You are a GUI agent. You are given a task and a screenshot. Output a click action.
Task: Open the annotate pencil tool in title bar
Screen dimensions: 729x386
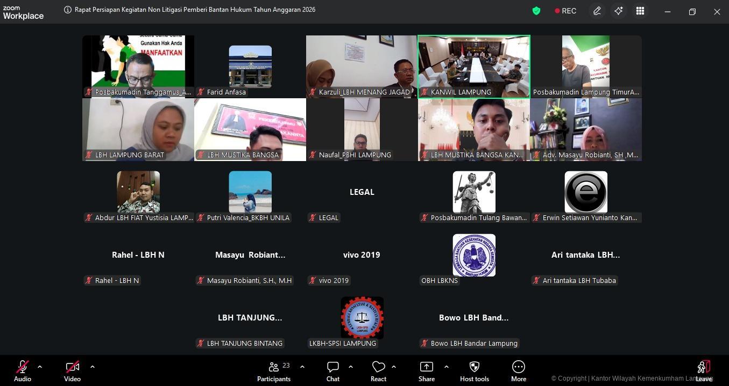tap(597, 11)
